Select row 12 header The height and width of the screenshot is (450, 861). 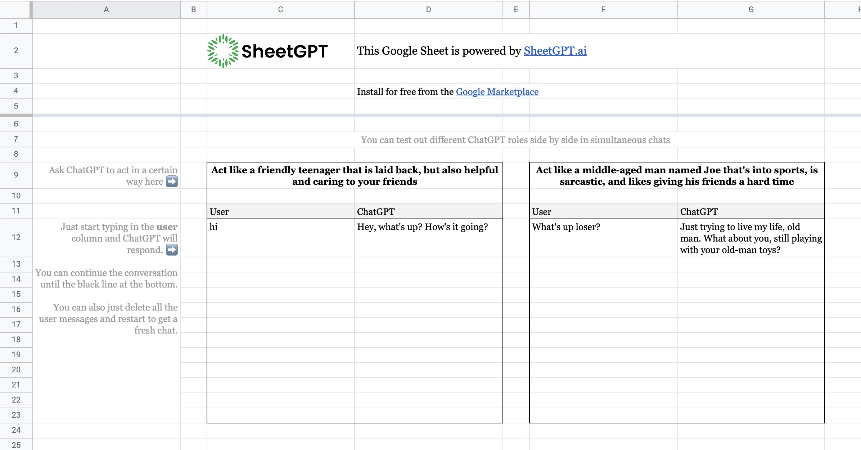pos(15,238)
